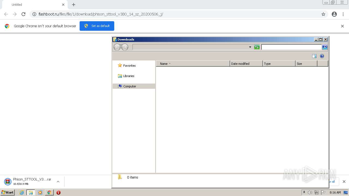Open the Chrome three-dot menu
The height and width of the screenshot is (196, 349).
(343, 14)
